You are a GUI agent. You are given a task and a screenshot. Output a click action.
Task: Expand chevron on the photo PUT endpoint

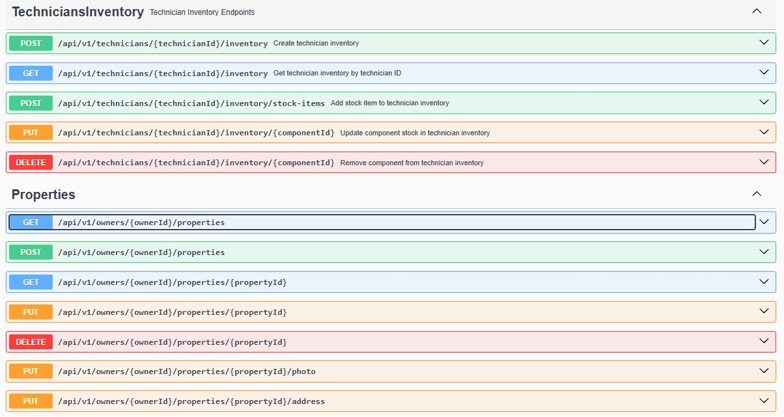coord(764,371)
